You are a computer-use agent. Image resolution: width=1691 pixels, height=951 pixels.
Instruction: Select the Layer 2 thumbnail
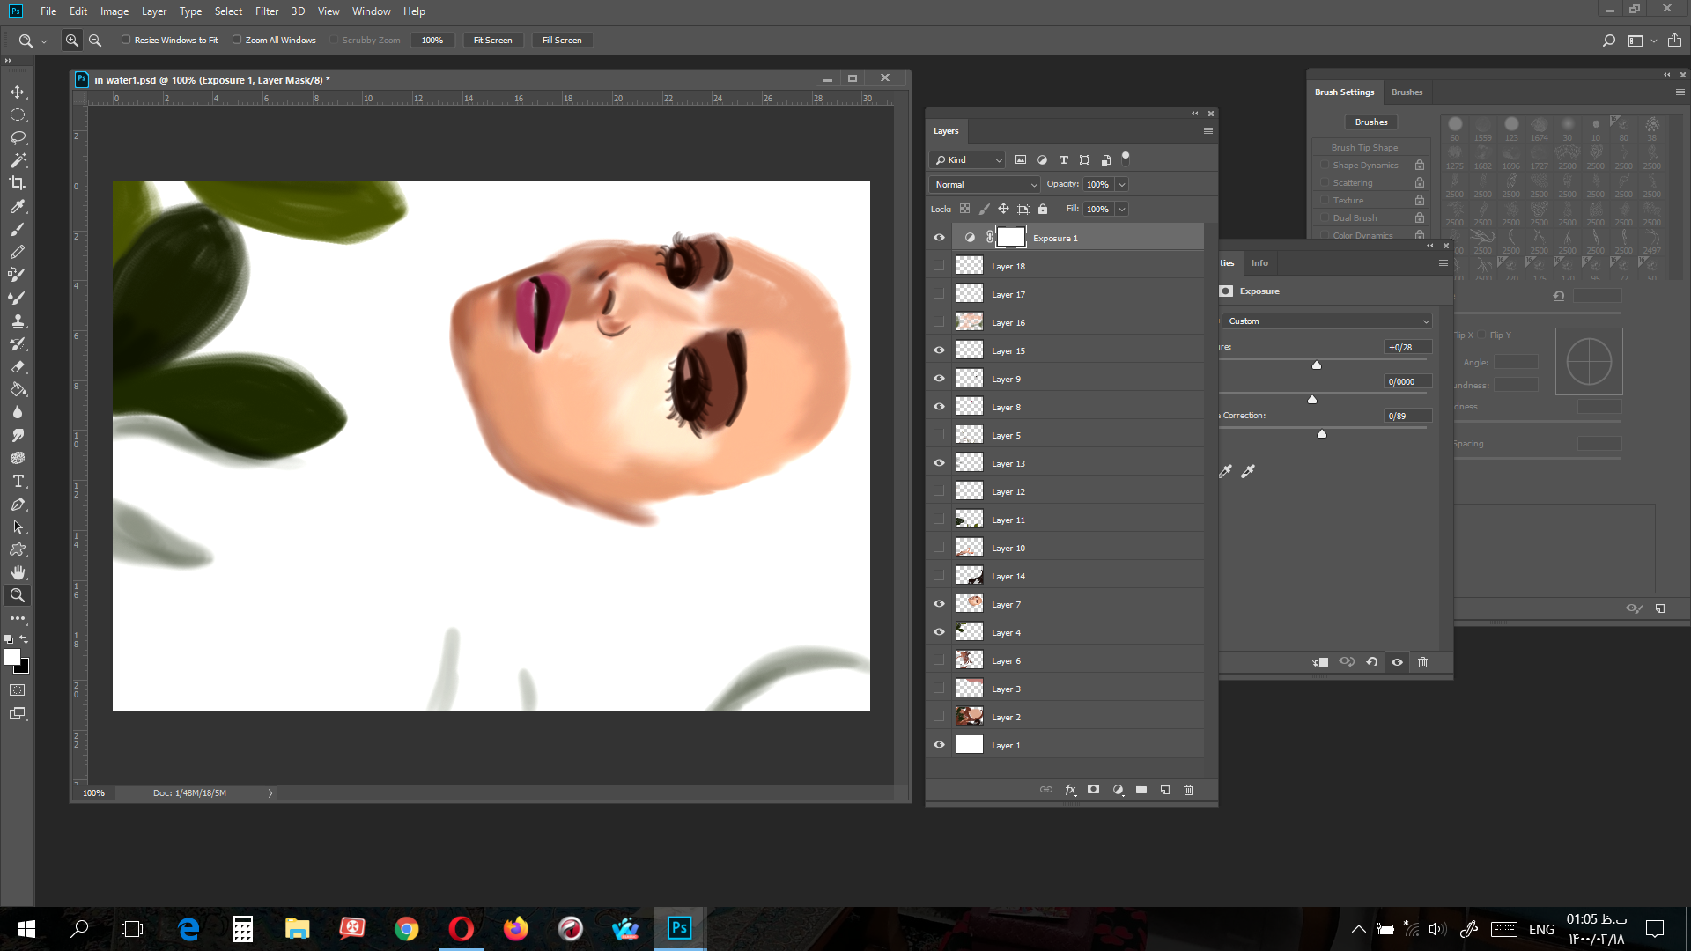pyautogui.click(x=970, y=717)
